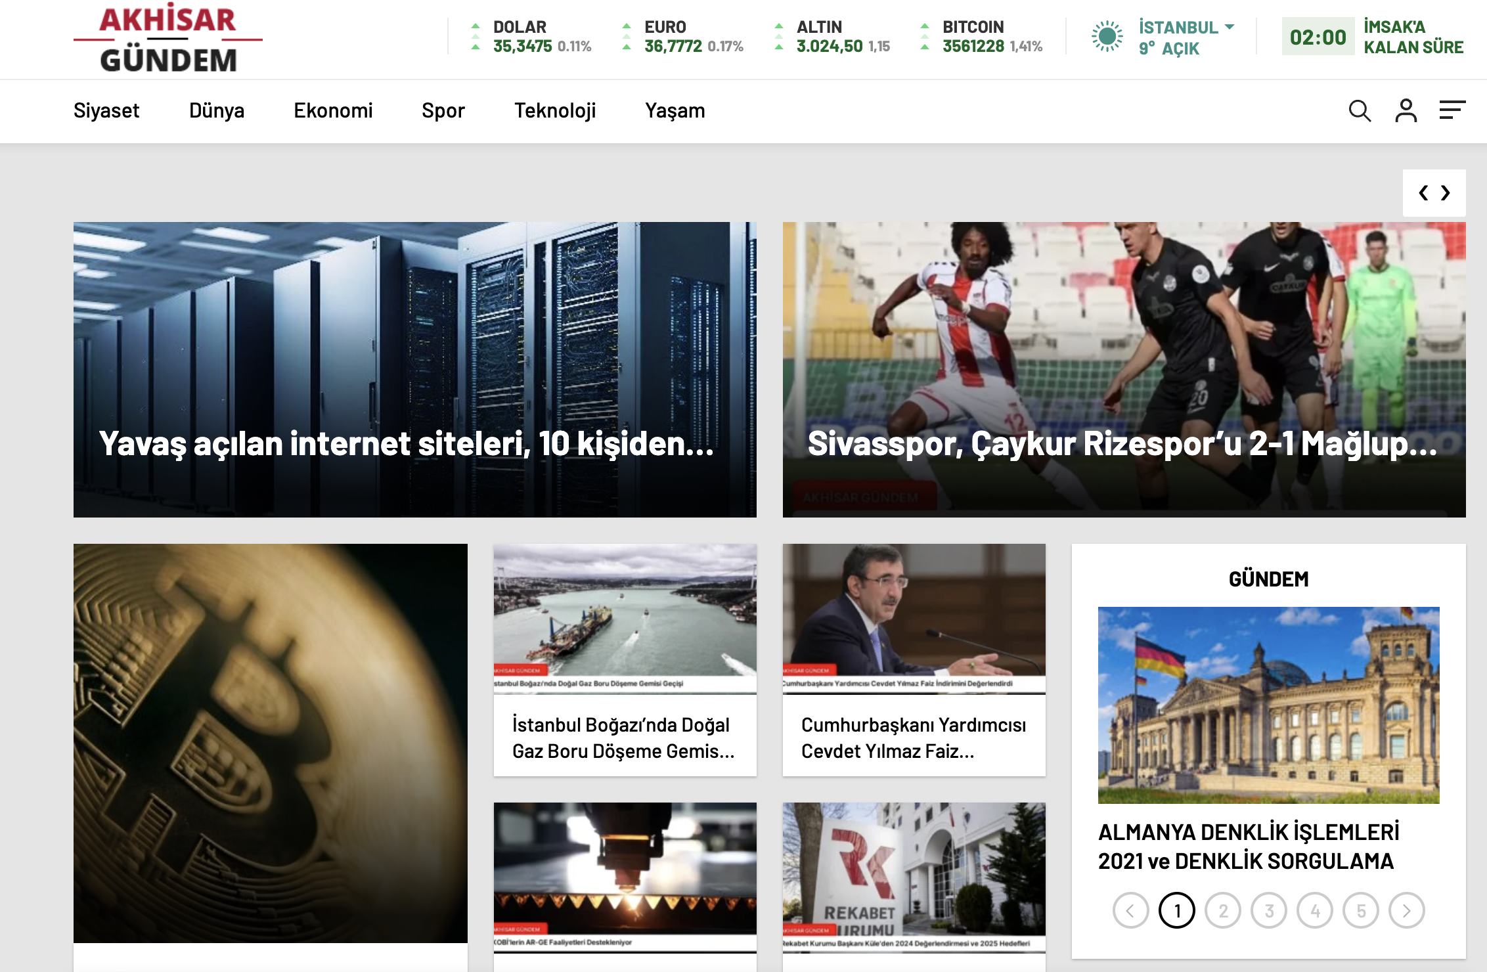The width and height of the screenshot is (1487, 972).
Task: Select Gündem page 4
Action: point(1315,910)
